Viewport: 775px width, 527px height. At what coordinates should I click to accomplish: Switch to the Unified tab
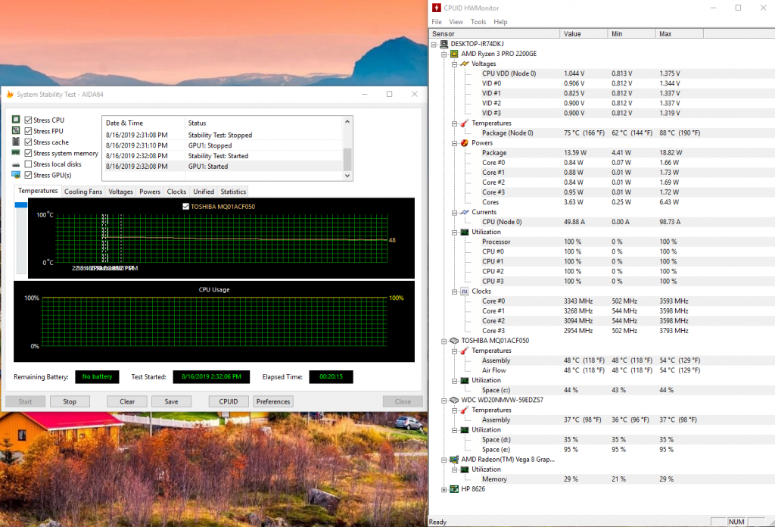point(203,192)
